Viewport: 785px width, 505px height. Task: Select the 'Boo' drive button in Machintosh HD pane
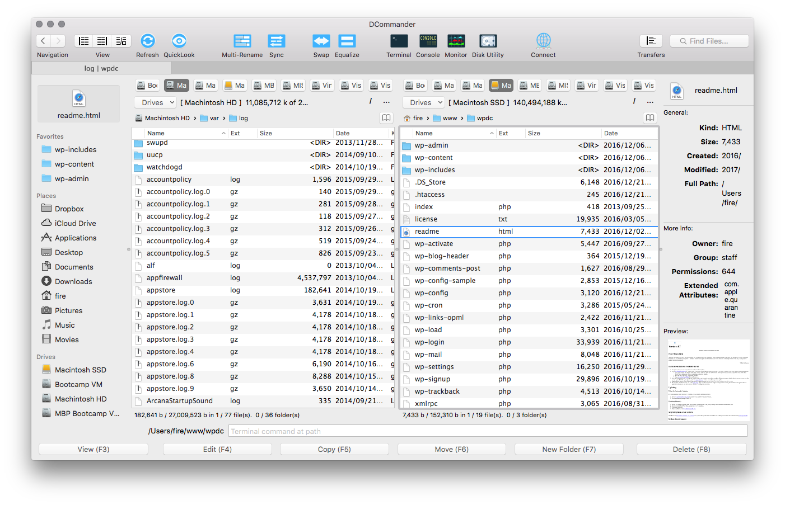coord(148,86)
